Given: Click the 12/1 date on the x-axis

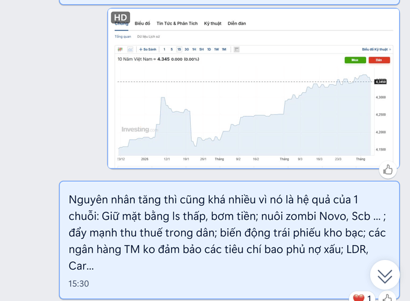Looking at the screenshot, I should (x=167, y=159).
